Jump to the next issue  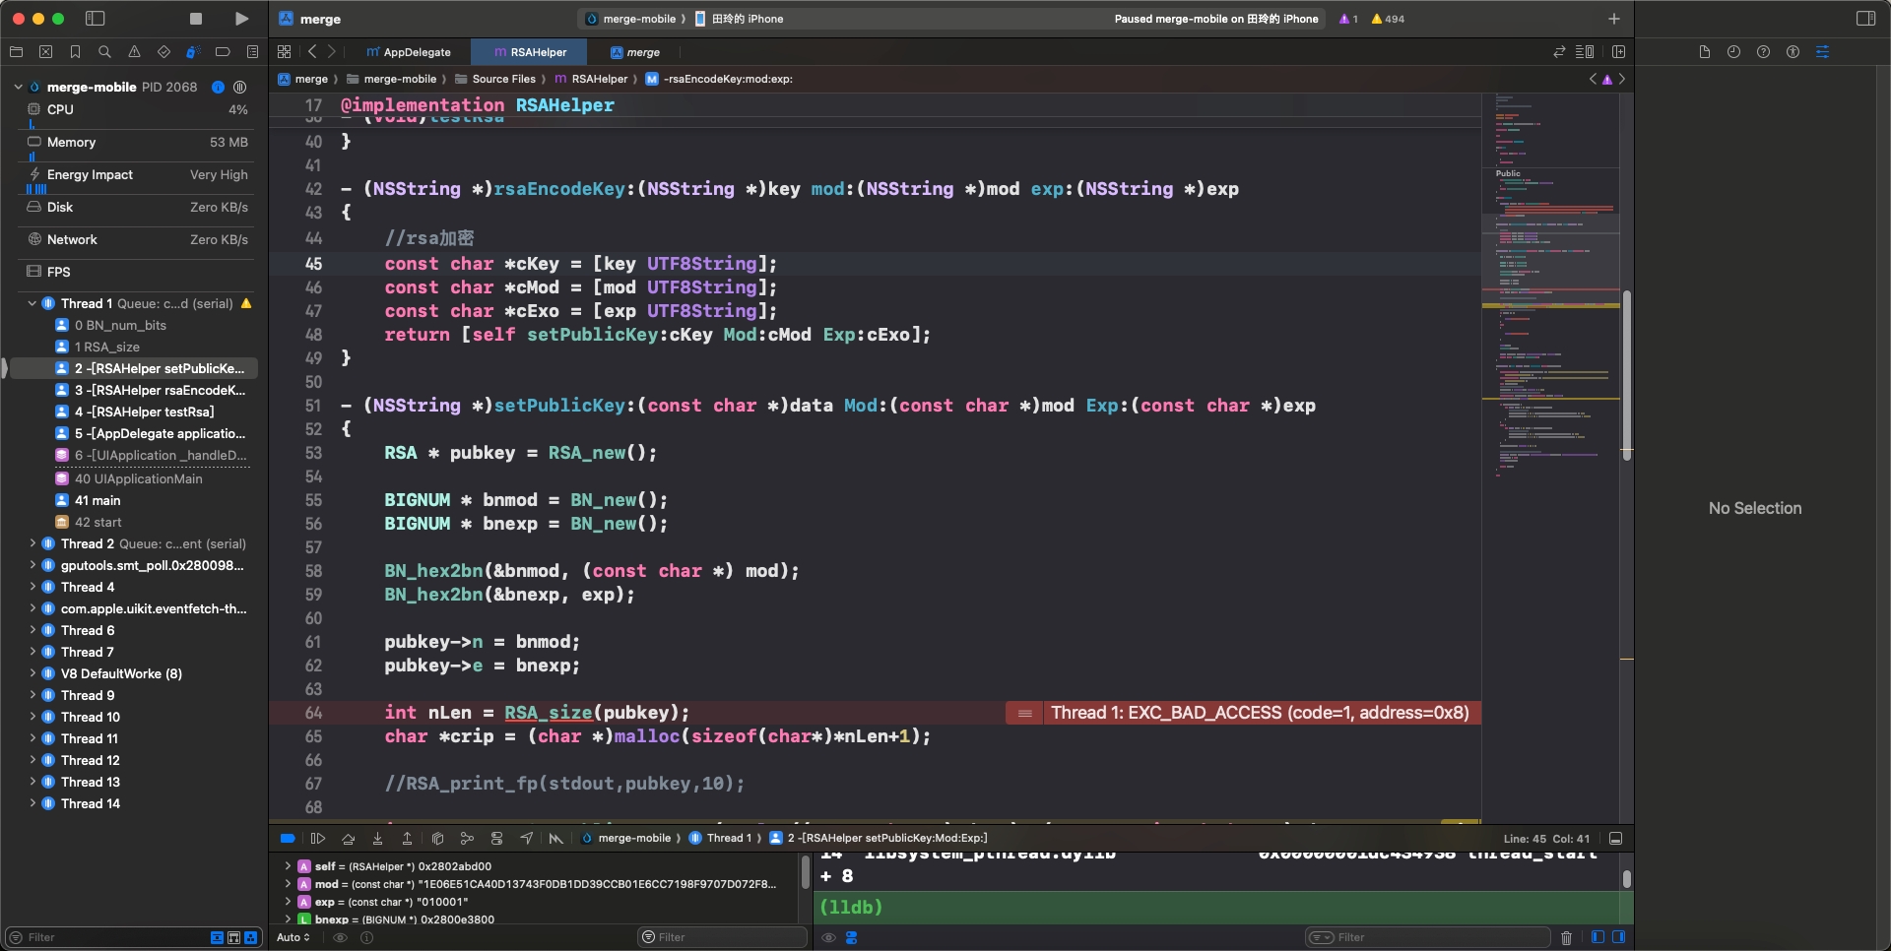pyautogui.click(x=1622, y=79)
